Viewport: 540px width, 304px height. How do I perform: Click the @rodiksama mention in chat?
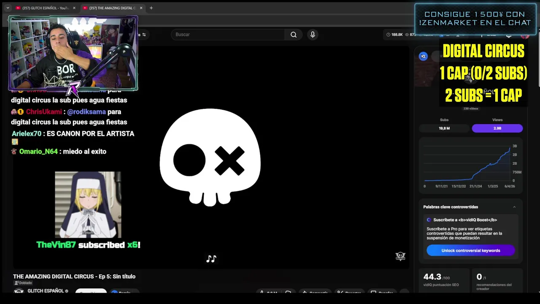coord(86,112)
